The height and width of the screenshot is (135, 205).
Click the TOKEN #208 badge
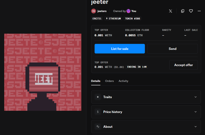click(x=132, y=19)
